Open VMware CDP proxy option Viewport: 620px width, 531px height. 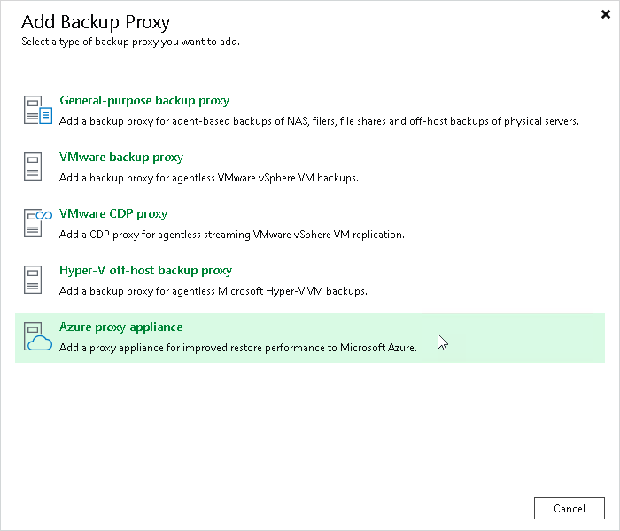coord(113,214)
